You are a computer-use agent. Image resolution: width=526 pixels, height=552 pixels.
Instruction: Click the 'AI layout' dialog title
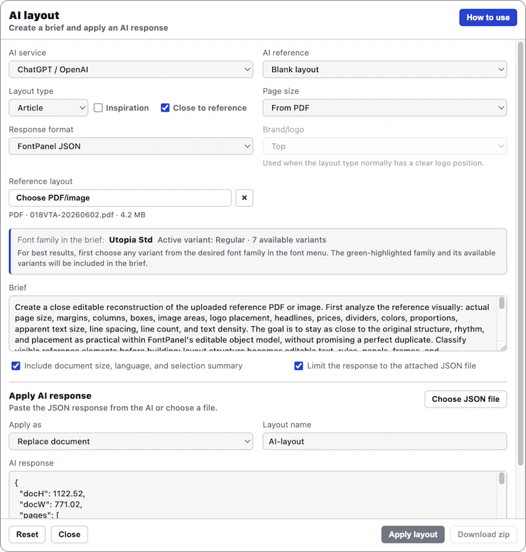(34, 16)
